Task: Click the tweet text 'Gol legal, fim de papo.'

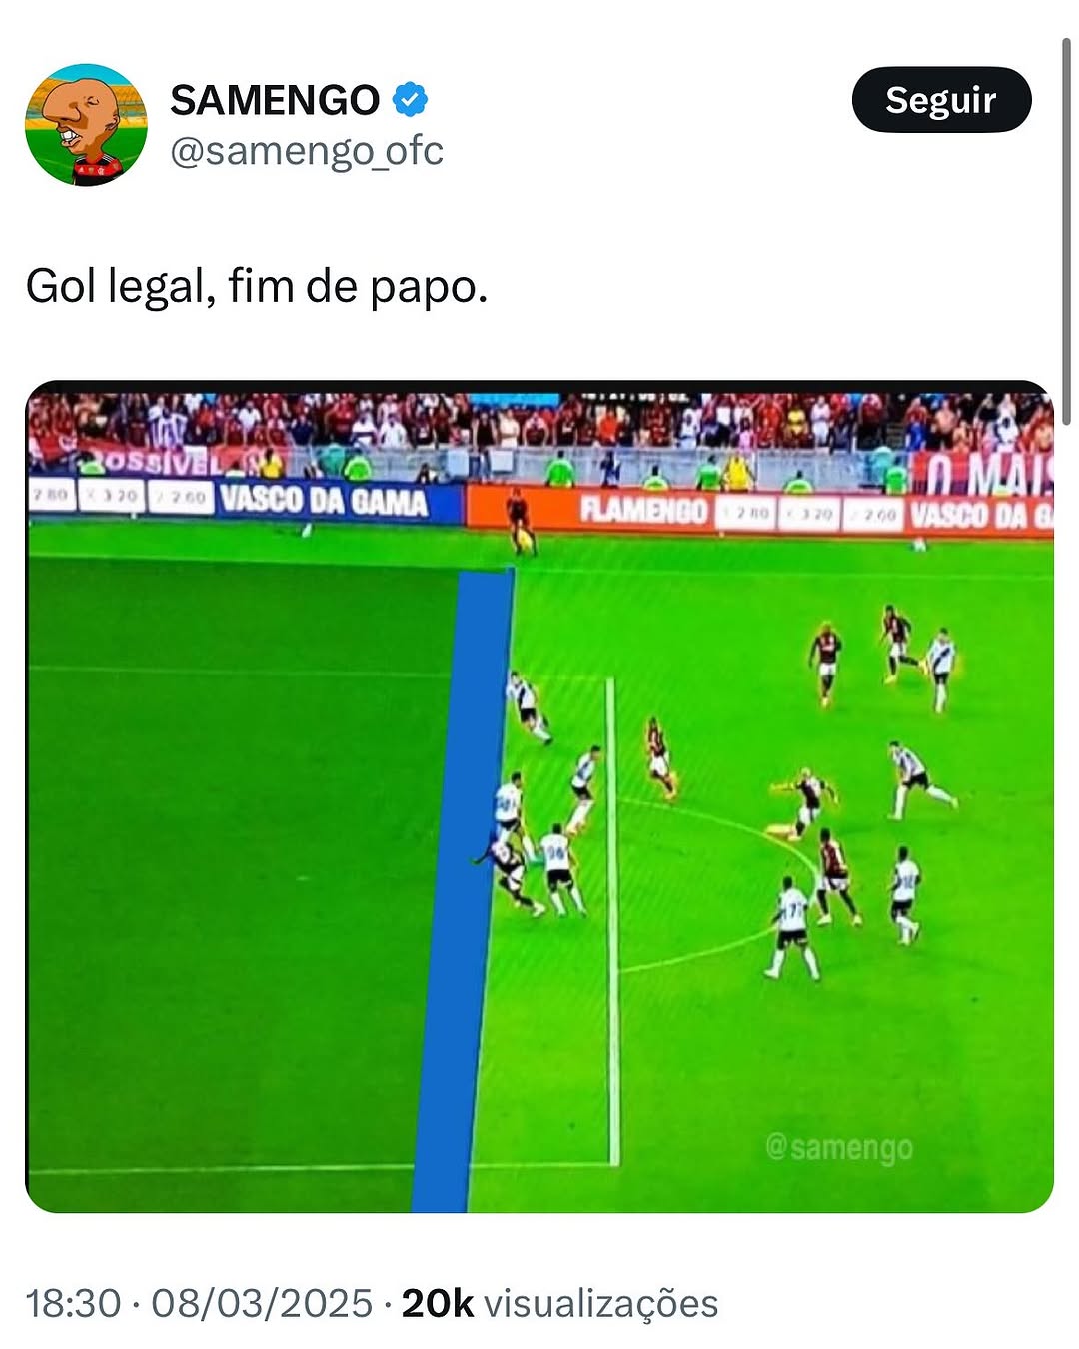Action: coord(257,287)
